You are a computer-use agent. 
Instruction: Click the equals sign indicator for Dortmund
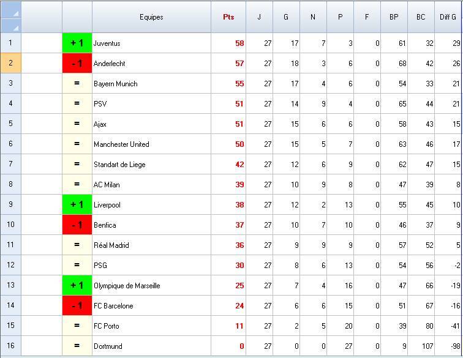click(x=77, y=346)
